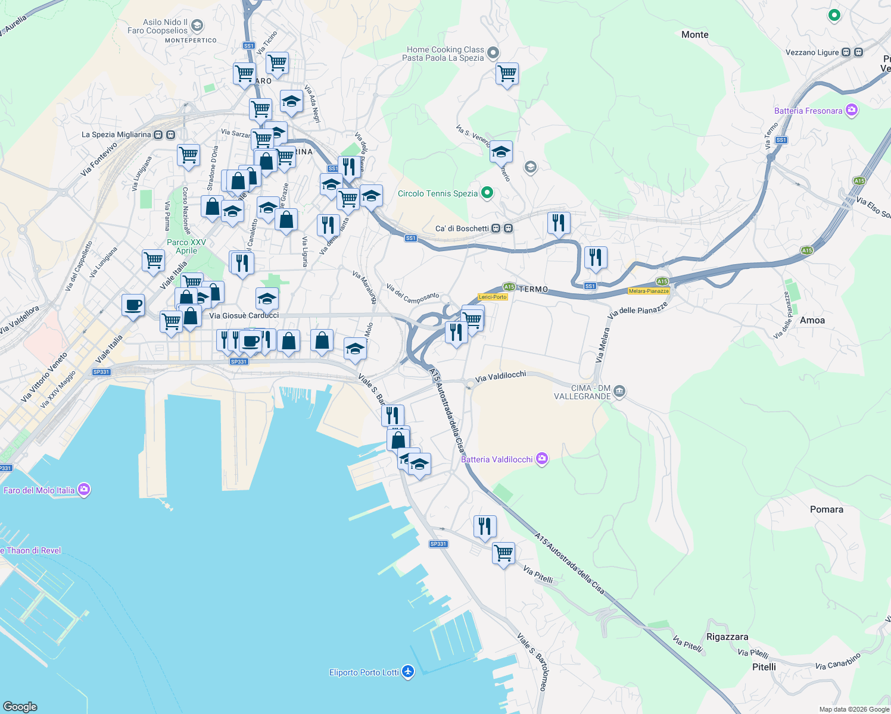The image size is (891, 714).
Task: Click the Pitelli village label
Action: point(764,667)
